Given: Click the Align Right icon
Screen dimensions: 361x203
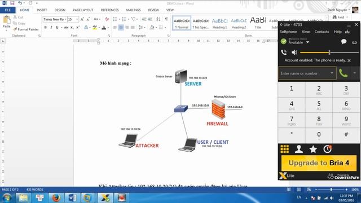Looking at the screenshot, I should [126, 28].
